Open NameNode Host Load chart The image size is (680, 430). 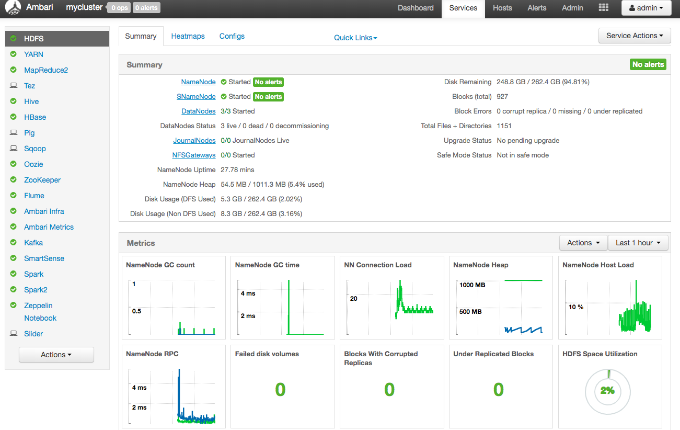pyautogui.click(x=610, y=298)
